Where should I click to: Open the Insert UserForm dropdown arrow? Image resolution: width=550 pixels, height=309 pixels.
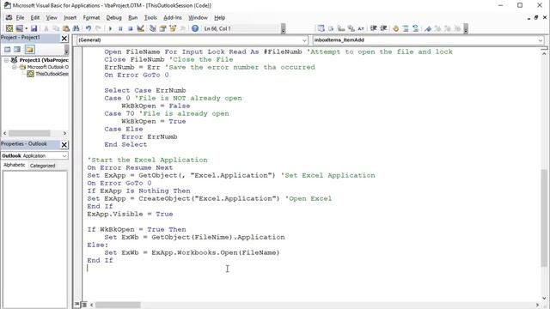[27, 28]
